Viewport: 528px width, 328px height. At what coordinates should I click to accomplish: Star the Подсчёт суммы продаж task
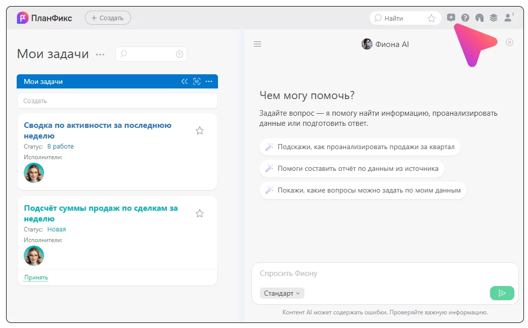[200, 213]
